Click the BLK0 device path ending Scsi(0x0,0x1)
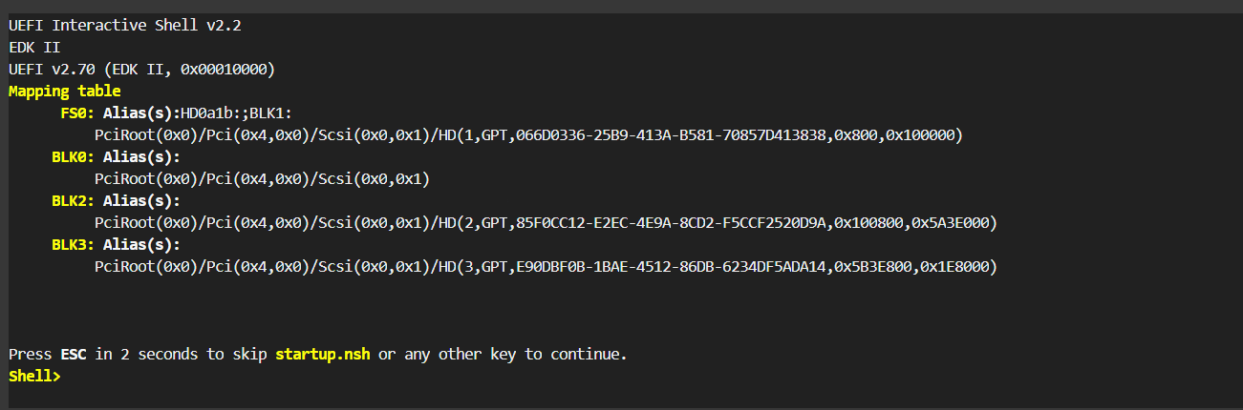Image resolution: width=1243 pixels, height=410 pixels. [x=263, y=179]
